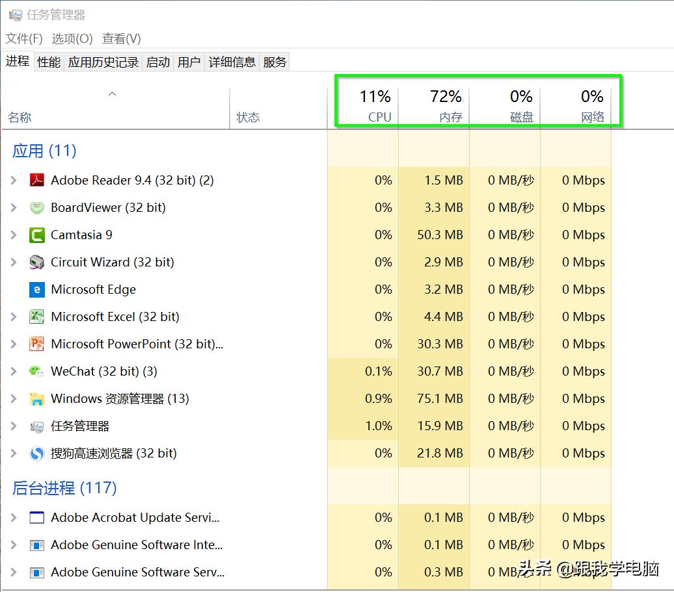The image size is (674, 592).
Task: Click the Microsoft Edge icon
Action: click(38, 289)
